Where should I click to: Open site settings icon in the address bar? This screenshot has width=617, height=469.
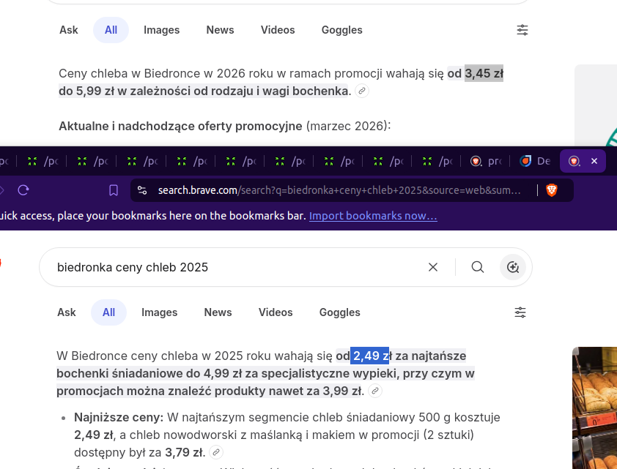click(142, 190)
